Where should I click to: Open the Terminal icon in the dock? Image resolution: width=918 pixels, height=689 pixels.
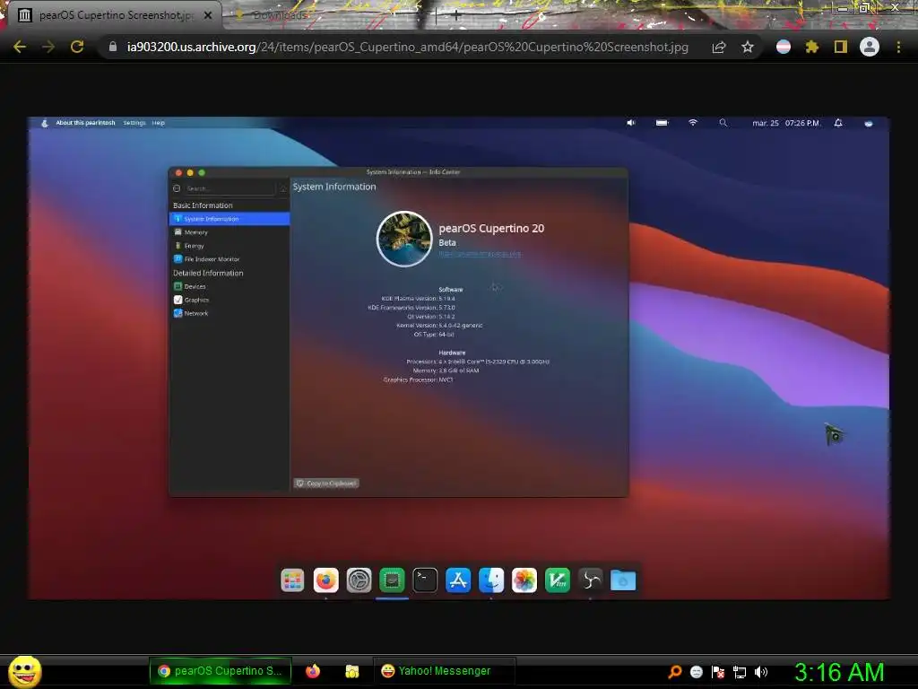[x=425, y=580]
